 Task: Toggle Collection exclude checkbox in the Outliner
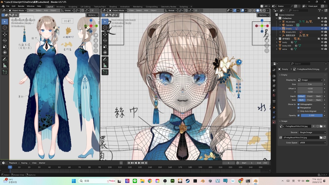[319, 18]
